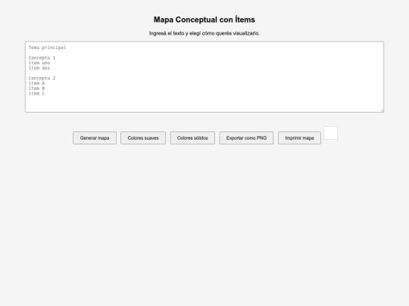Switch to Colores sólidos
Screen dimensions: 409x306
coord(192,138)
